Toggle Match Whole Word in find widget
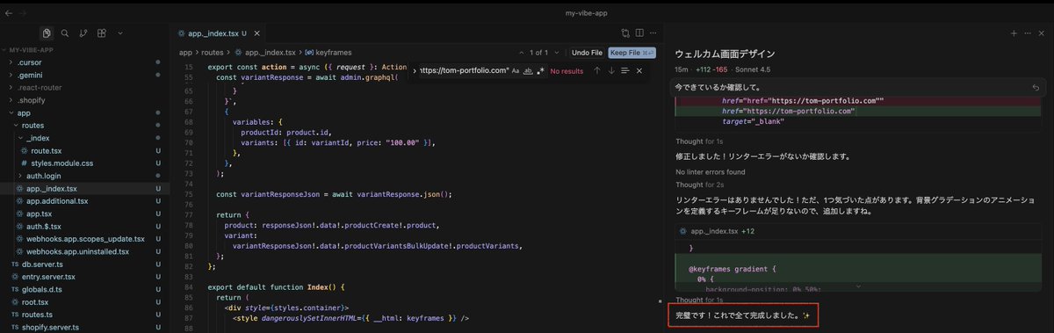The width and height of the screenshot is (1054, 333). pyautogui.click(x=528, y=70)
